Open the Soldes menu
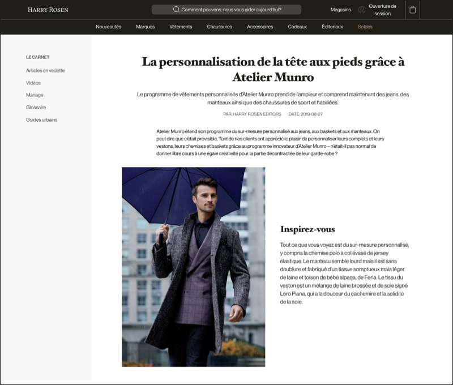The height and width of the screenshot is (385, 453). coord(365,27)
